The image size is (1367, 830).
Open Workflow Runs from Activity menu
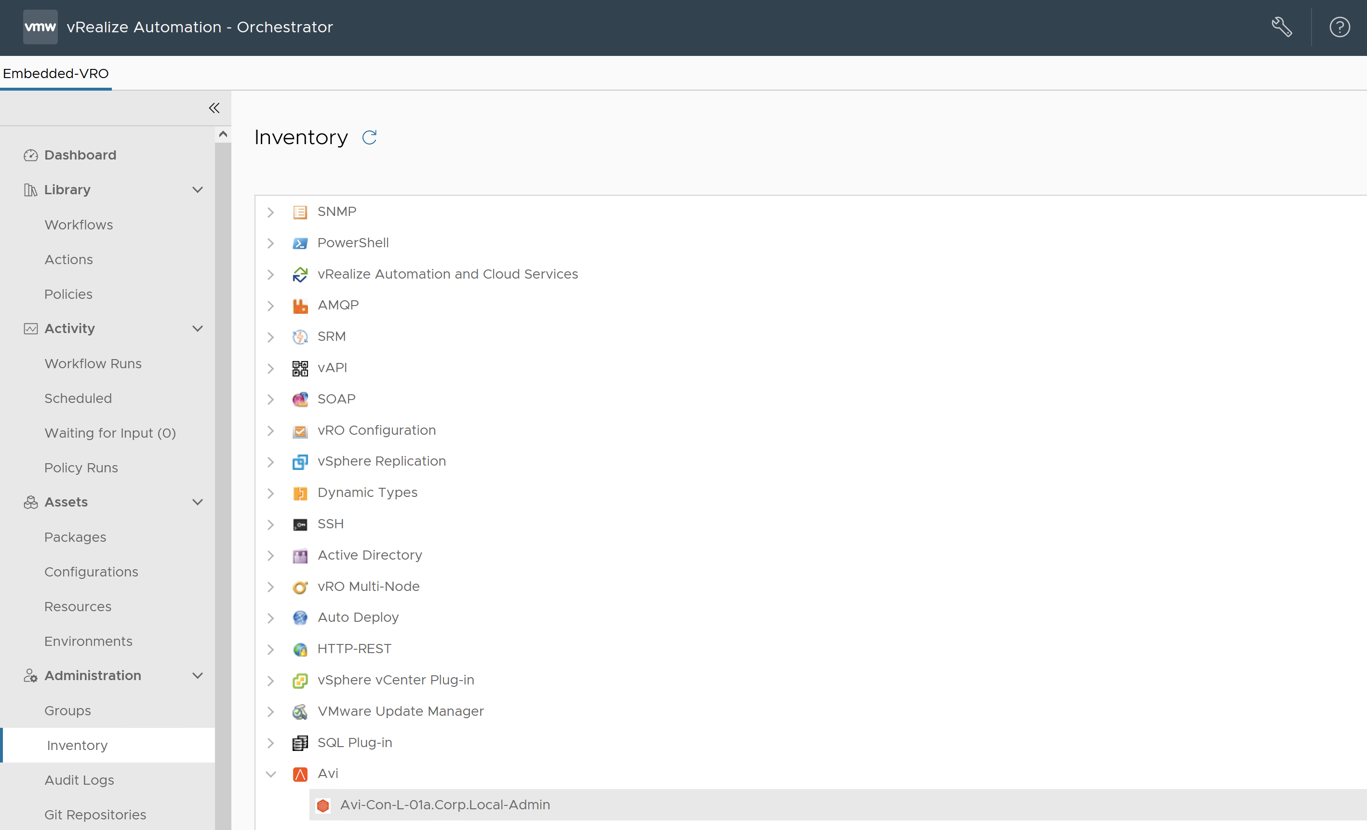coord(93,363)
